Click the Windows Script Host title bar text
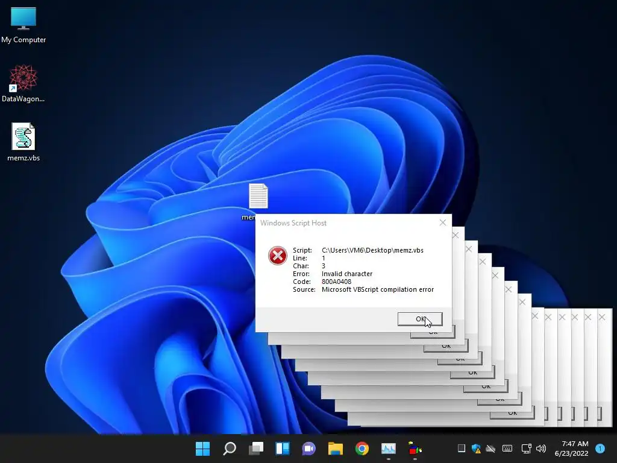Viewport: 617px width, 463px height. 293,223
